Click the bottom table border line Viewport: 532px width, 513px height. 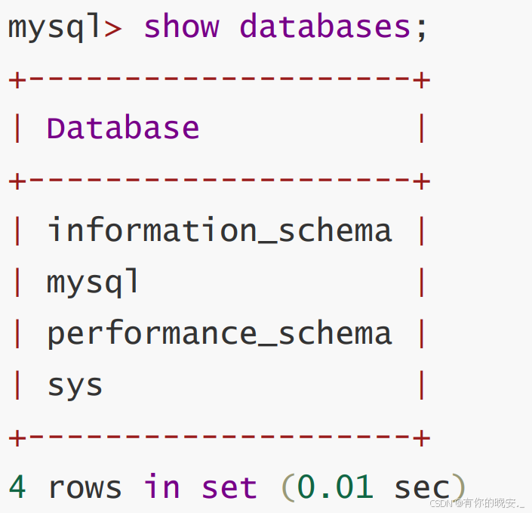pos(219,437)
